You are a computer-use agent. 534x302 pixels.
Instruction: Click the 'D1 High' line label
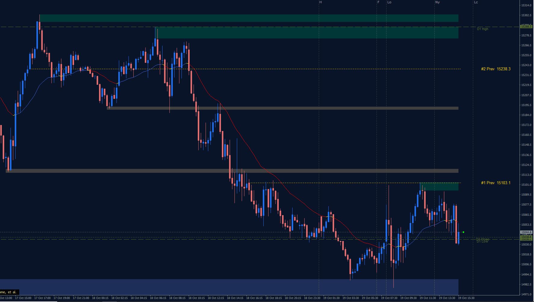point(483,29)
